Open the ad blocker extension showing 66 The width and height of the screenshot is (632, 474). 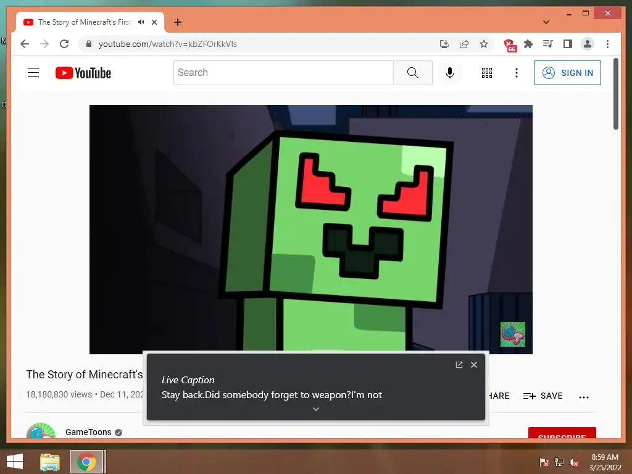tap(509, 44)
